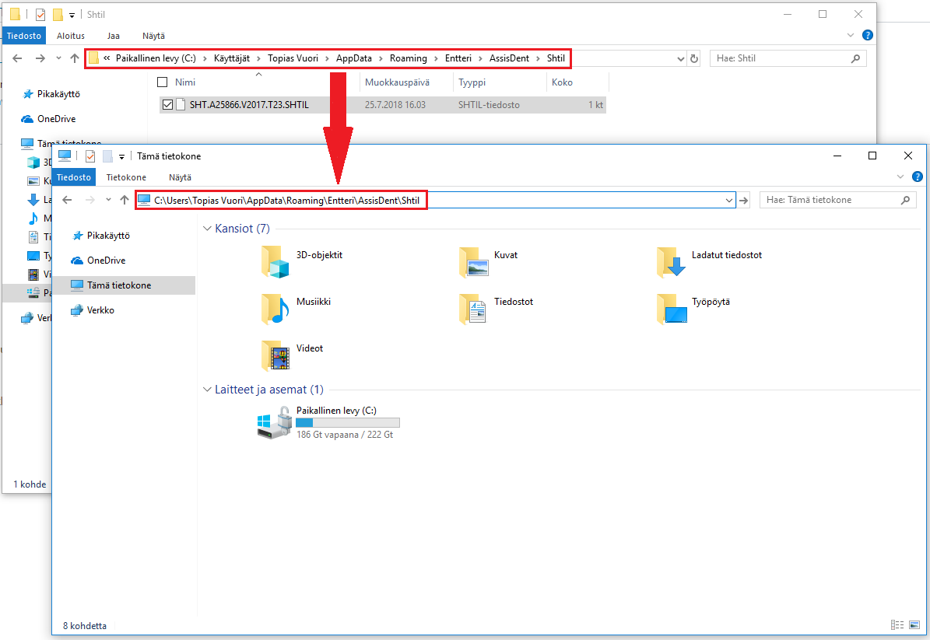
Task: Open the Ladatut tiedostot folder icon
Action: pos(671,263)
